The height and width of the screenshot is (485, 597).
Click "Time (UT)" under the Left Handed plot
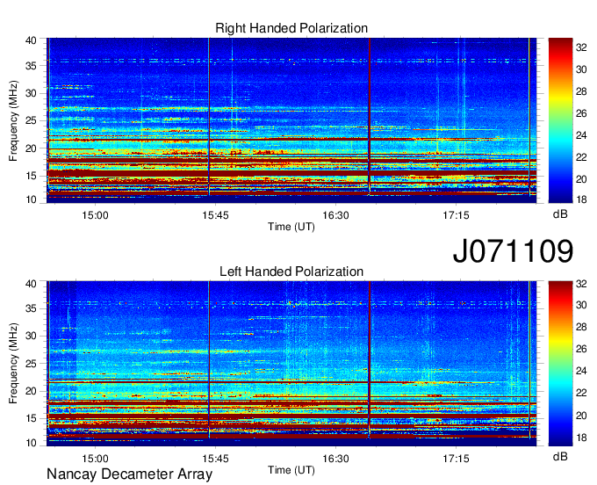291,470
